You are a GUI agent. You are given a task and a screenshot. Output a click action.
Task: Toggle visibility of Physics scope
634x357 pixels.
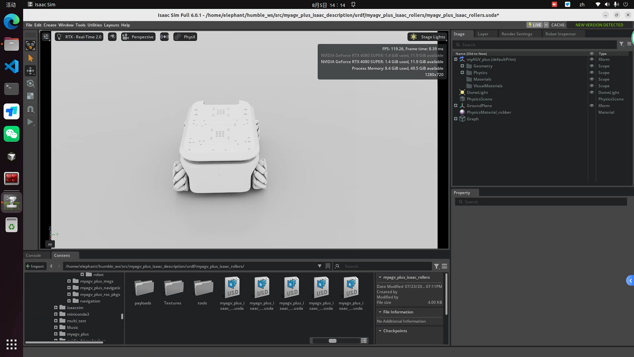592,73
